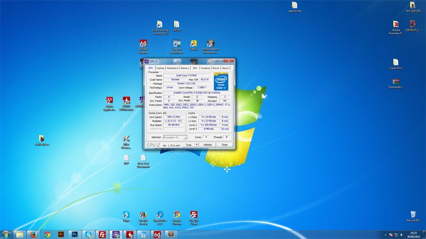Expand the Tools dropdown arrow in CPU-Z

click(196, 144)
